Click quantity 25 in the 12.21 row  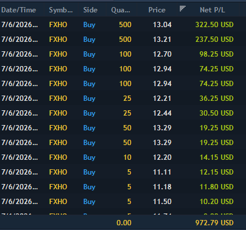point(127,98)
